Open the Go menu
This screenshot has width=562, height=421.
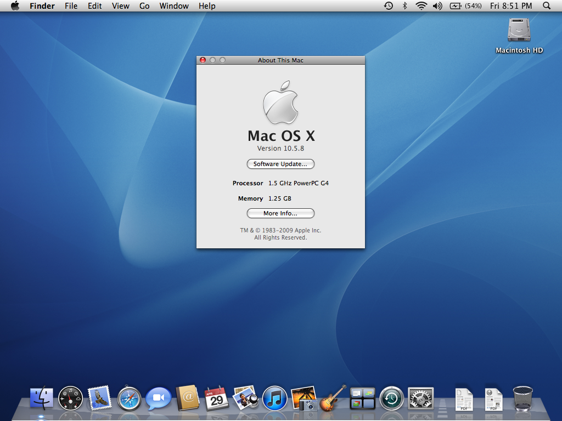(144, 5)
